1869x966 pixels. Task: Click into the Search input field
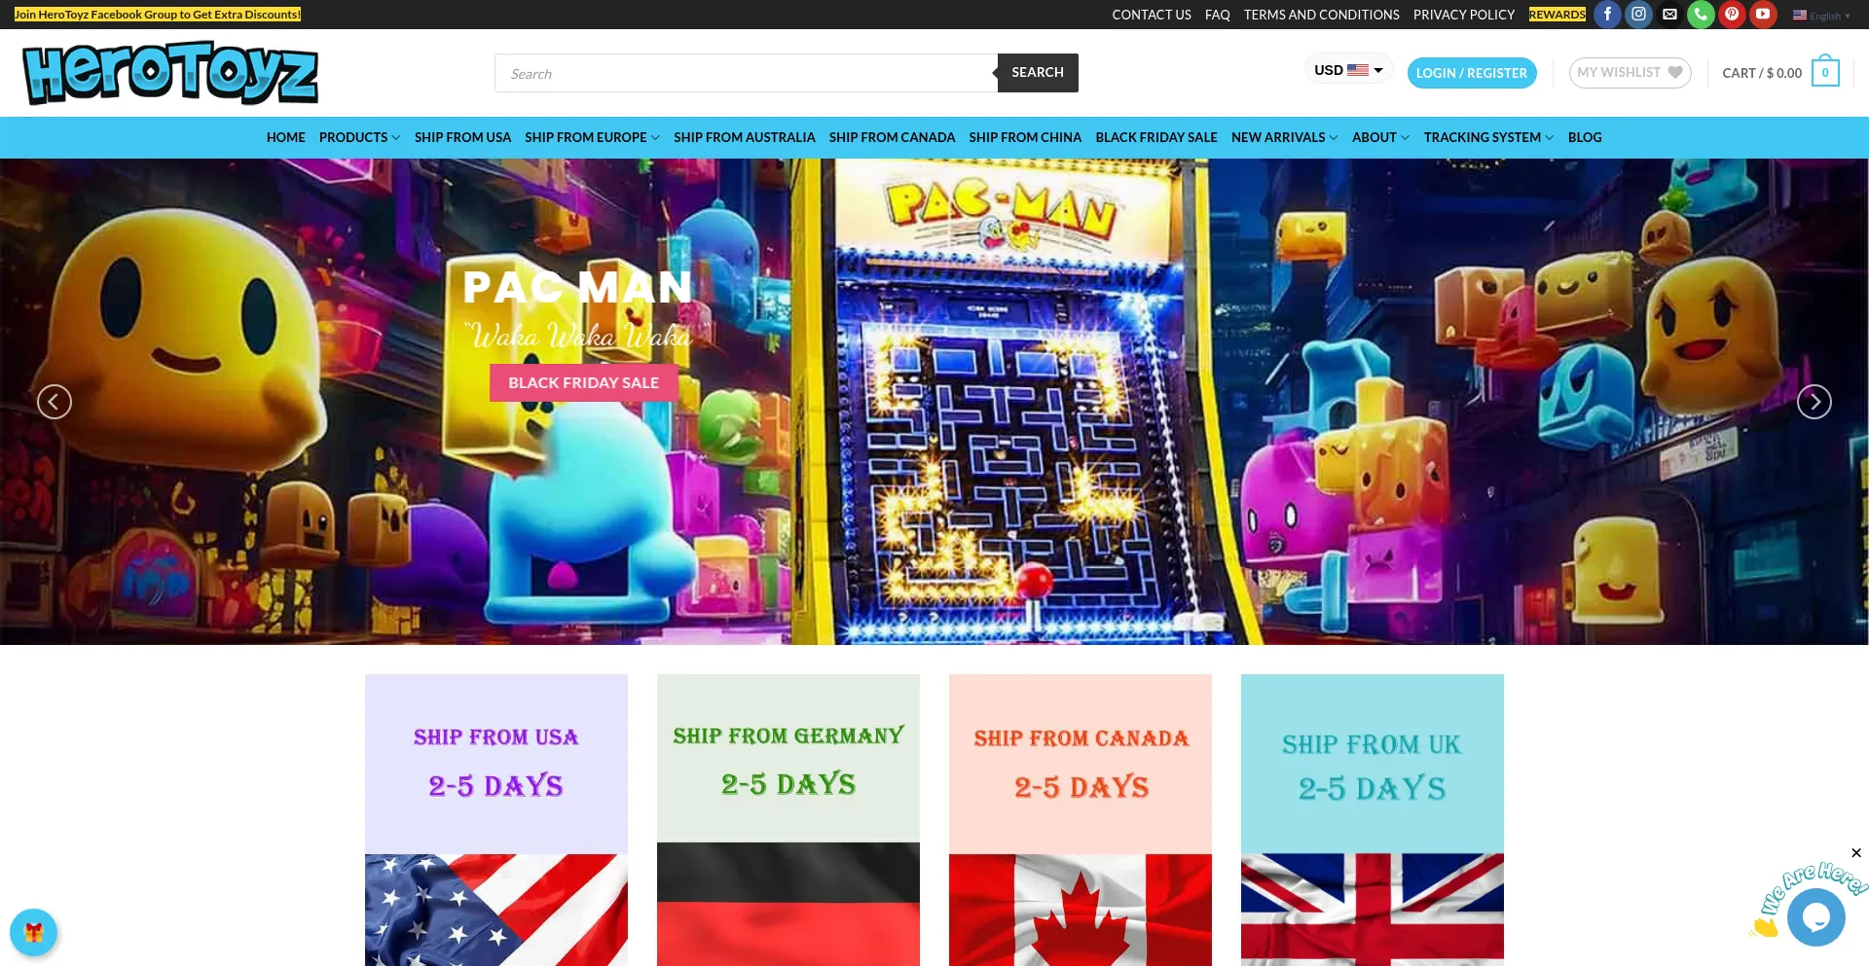tap(747, 73)
